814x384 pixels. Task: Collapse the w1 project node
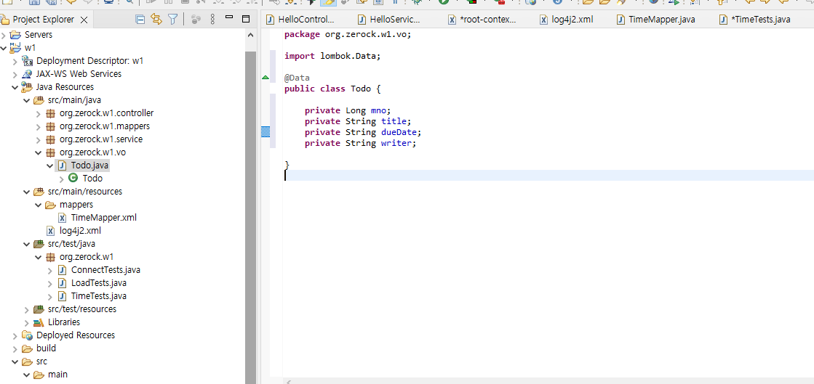[4, 48]
